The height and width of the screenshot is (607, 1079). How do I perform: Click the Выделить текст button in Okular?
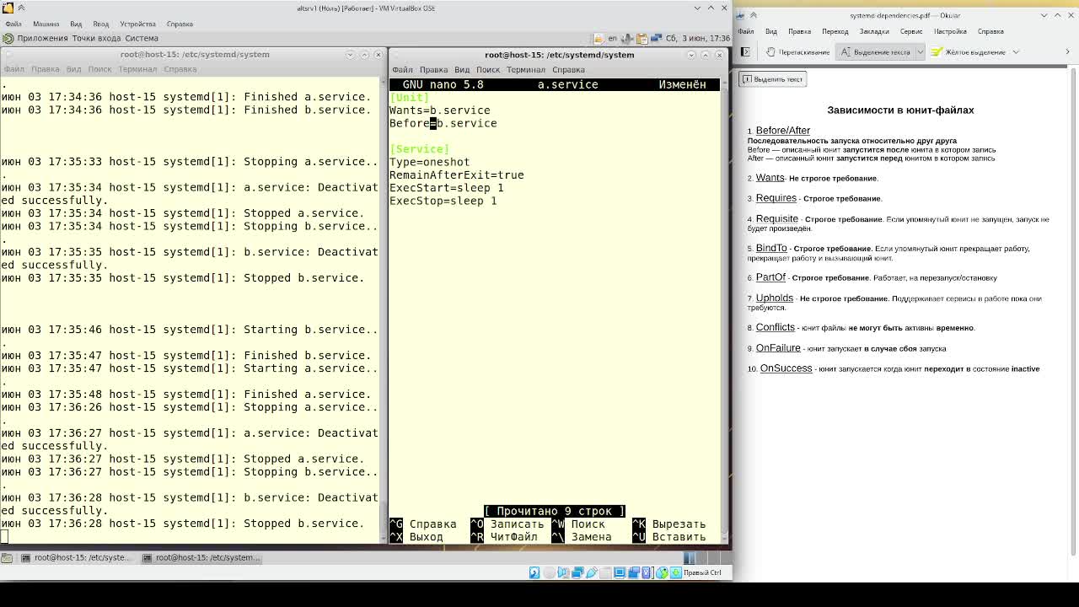tap(773, 78)
